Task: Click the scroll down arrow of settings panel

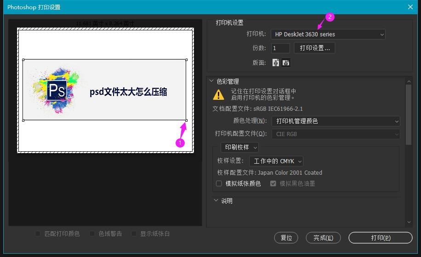Action: click(409, 222)
